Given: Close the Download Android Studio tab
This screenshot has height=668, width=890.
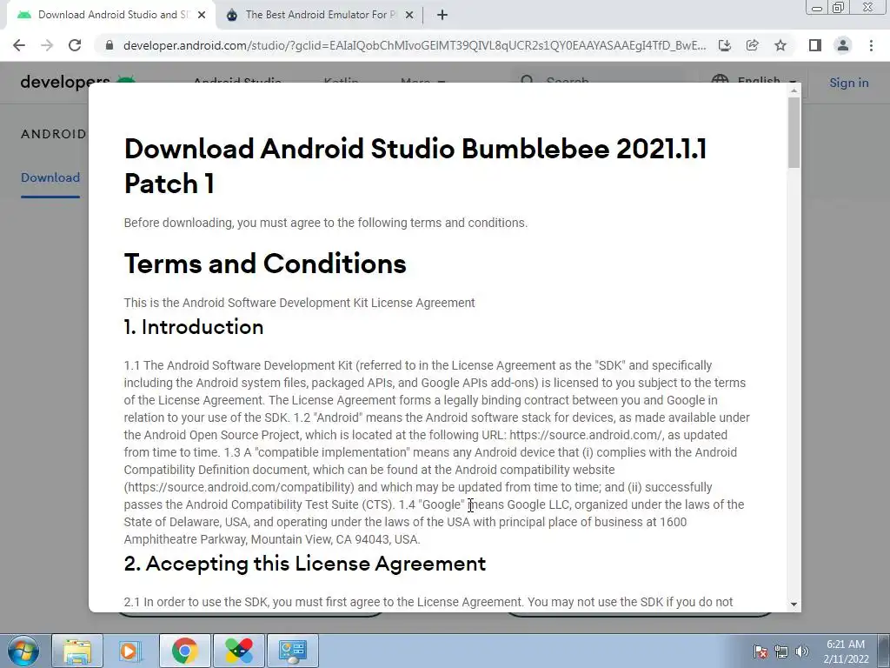Looking at the screenshot, I should (x=202, y=16).
